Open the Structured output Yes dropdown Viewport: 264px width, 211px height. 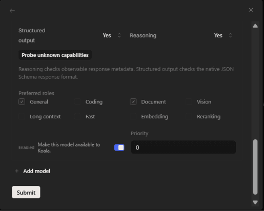click(112, 35)
